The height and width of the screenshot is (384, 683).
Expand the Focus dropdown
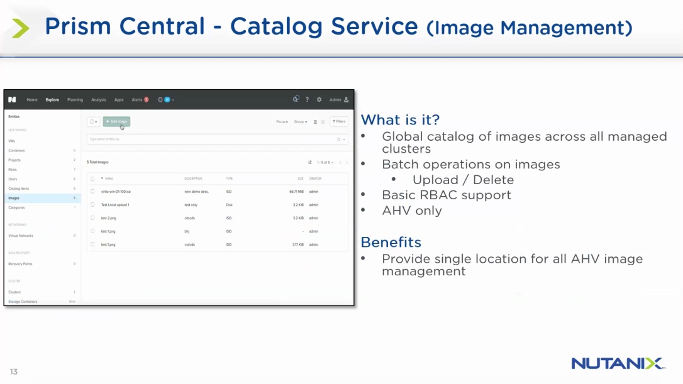point(282,122)
